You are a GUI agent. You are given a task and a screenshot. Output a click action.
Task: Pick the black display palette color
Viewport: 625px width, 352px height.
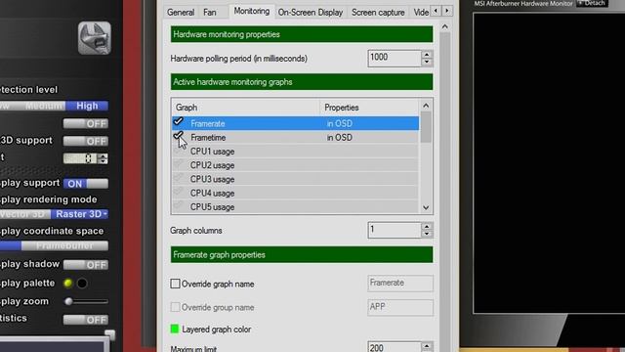click(82, 284)
